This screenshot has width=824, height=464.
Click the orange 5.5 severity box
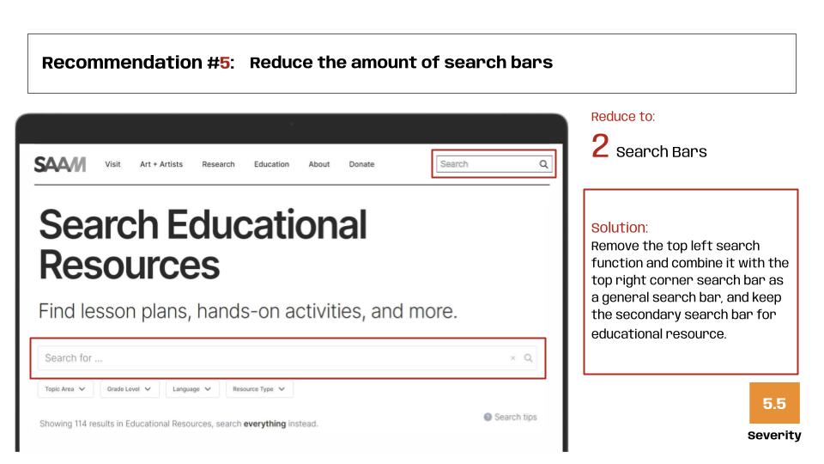(774, 403)
